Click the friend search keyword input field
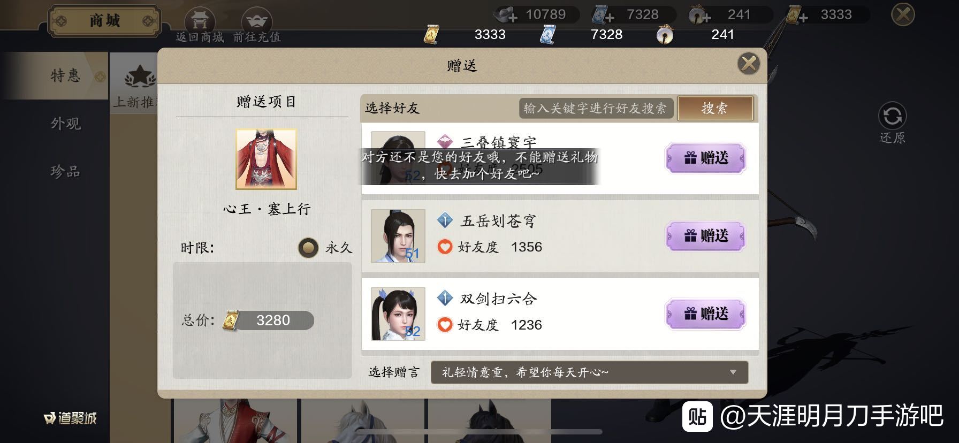The image size is (959, 443). click(596, 109)
